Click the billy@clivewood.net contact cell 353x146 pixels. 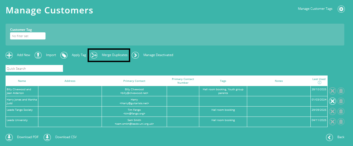134,91
